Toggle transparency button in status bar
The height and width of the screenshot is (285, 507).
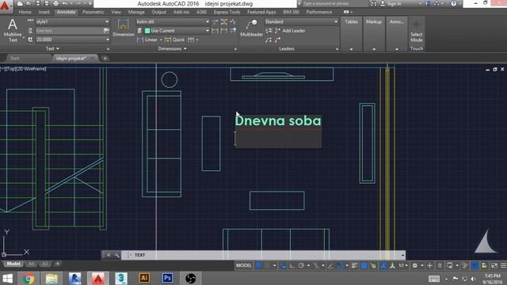point(364,266)
